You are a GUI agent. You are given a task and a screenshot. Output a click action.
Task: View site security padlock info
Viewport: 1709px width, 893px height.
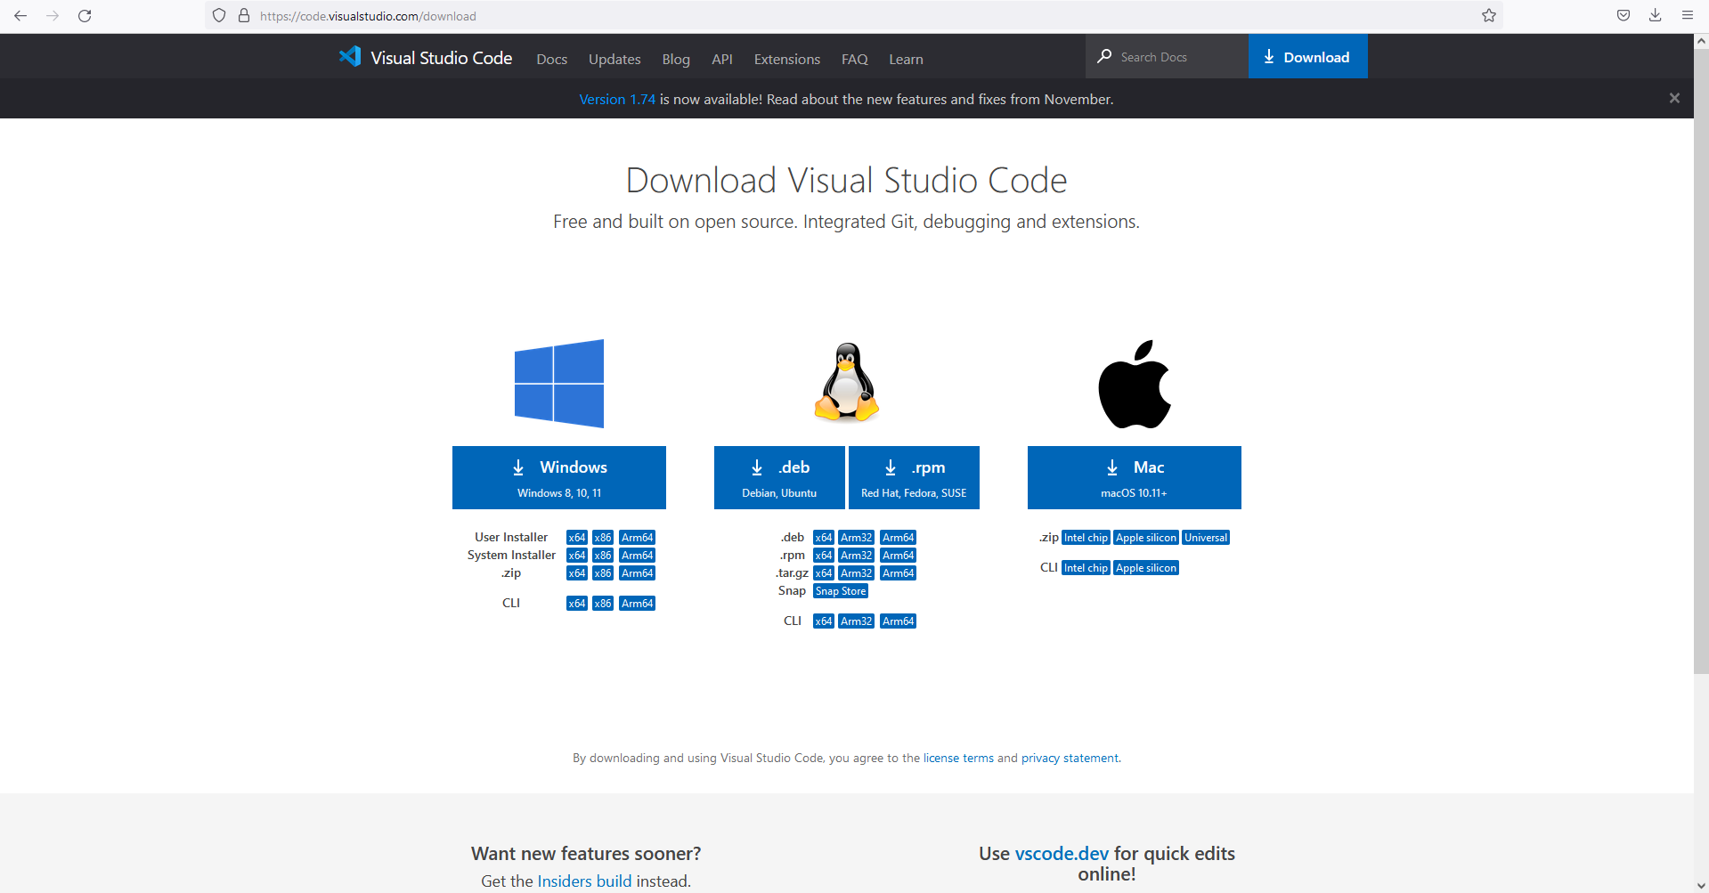tap(244, 16)
